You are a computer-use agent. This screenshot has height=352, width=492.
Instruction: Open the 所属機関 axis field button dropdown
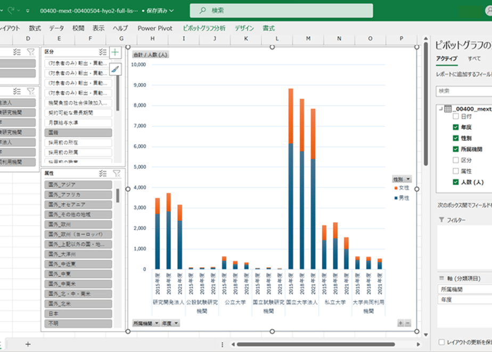tap(146, 323)
